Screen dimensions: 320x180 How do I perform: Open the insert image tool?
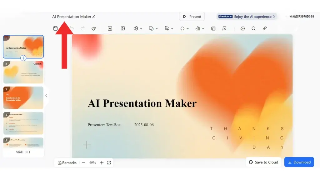click(123, 28)
